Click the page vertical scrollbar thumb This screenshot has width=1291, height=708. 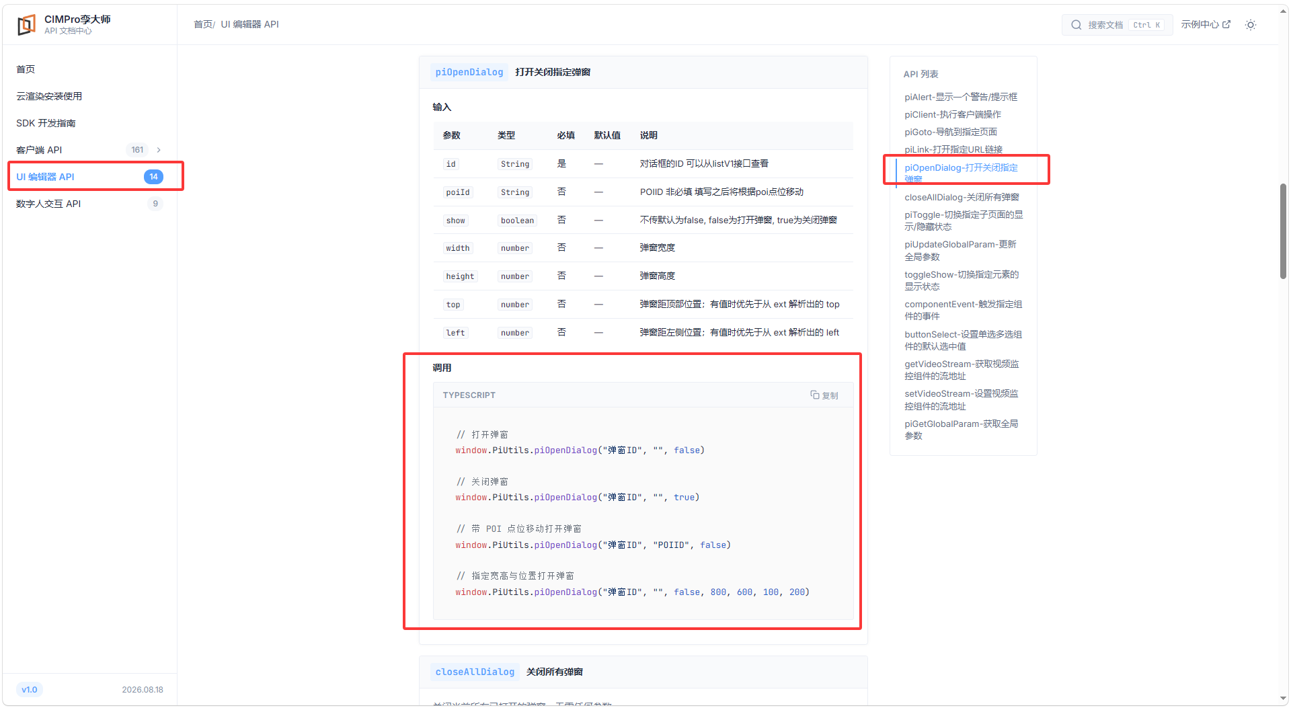tap(1283, 231)
